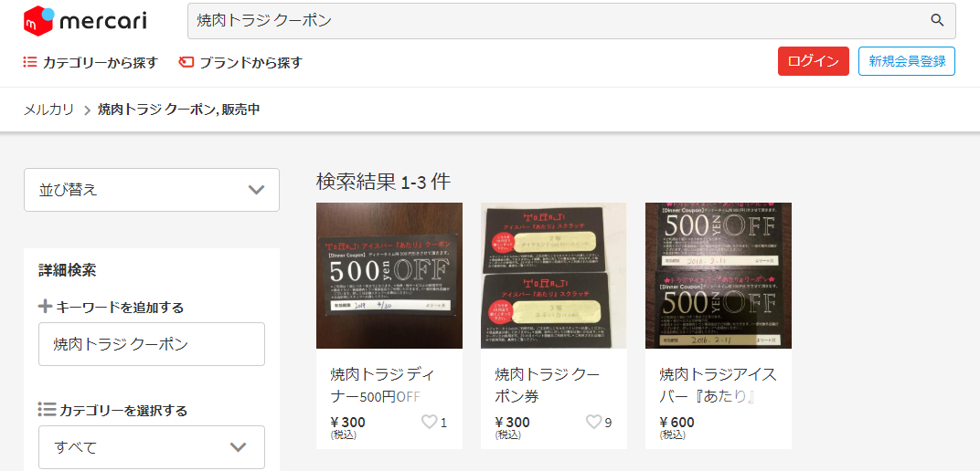
Task: Open the 500 yen OFF coupon thumbnail
Action: click(389, 275)
